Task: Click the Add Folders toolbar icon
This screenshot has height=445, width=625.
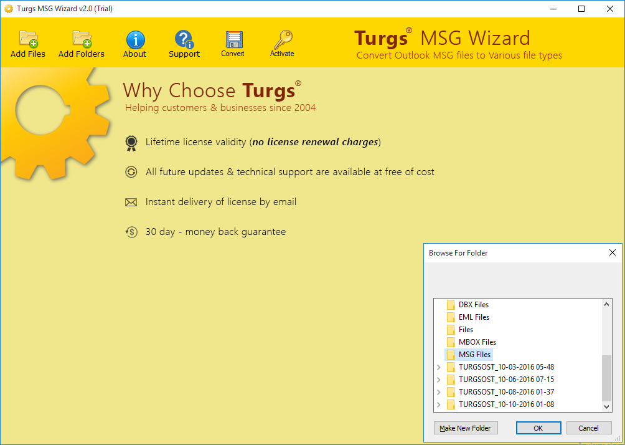Action: point(82,39)
